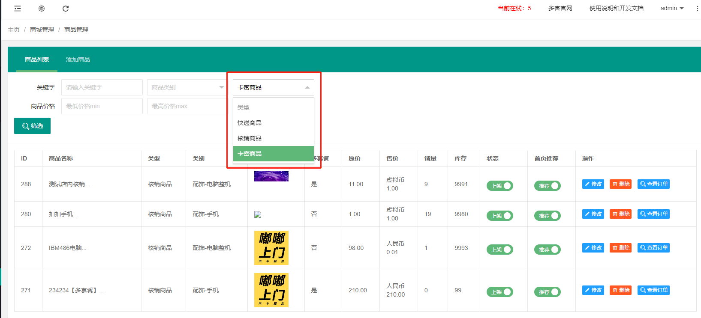
Task: Open the admin user dropdown
Action: (x=672, y=9)
